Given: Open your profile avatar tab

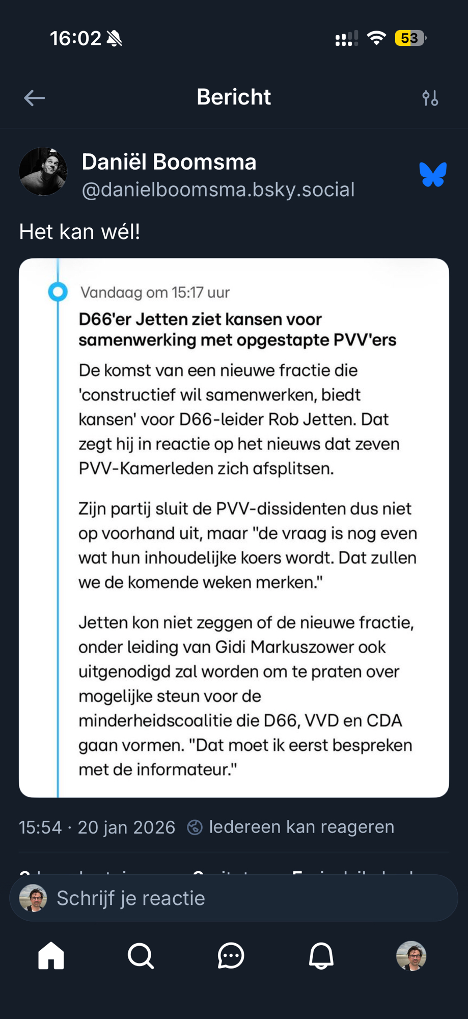Looking at the screenshot, I should coord(411,956).
